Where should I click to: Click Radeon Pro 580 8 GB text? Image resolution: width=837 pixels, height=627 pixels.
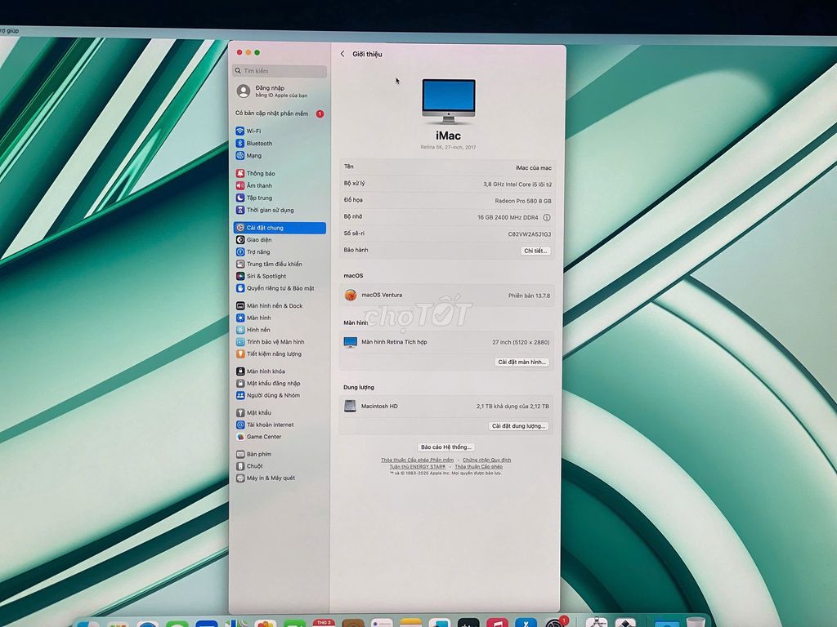click(x=523, y=201)
